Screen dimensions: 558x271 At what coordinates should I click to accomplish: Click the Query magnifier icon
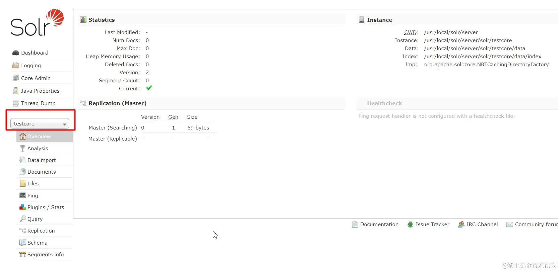[x=22, y=219]
